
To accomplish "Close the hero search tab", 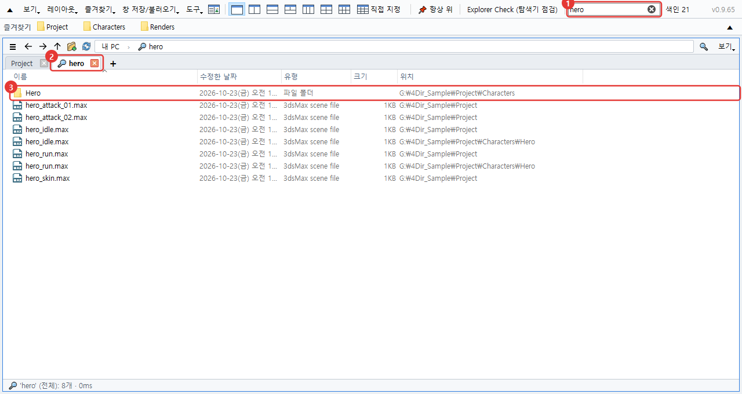I will click(x=94, y=63).
